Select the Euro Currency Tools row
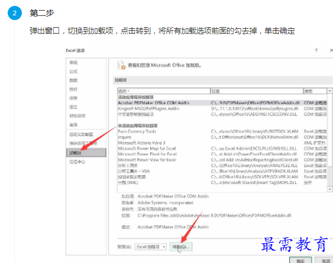Image resolution: width=333 pixels, height=263 pixels. coord(222,131)
